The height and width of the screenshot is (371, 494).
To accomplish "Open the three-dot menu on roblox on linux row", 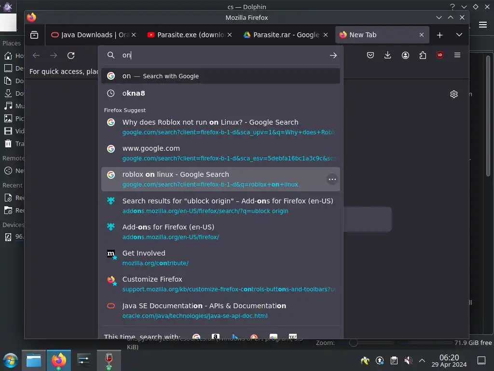I will pyautogui.click(x=332, y=179).
